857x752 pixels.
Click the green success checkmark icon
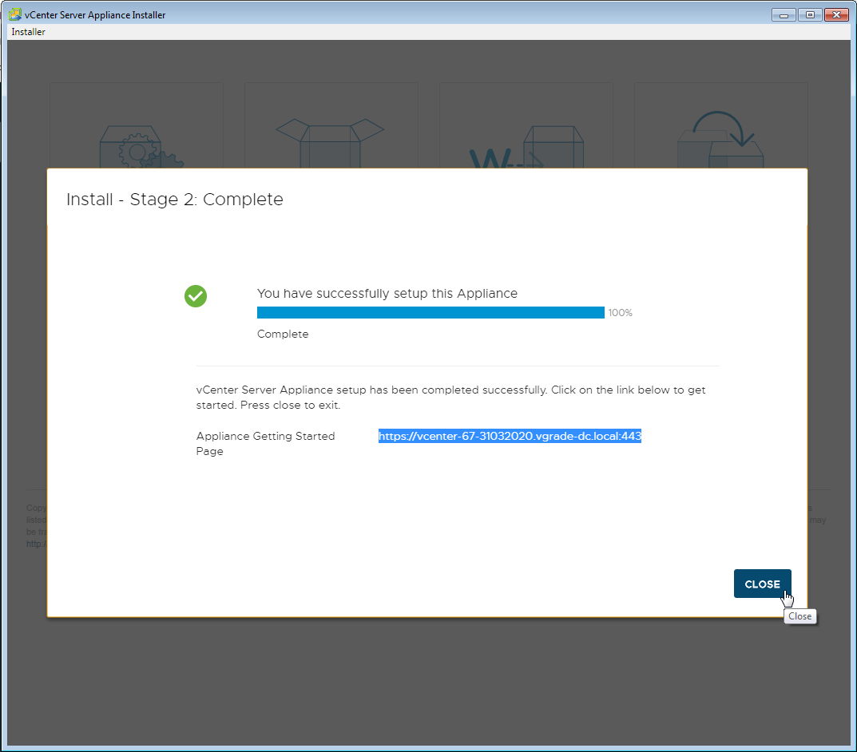pyautogui.click(x=196, y=296)
